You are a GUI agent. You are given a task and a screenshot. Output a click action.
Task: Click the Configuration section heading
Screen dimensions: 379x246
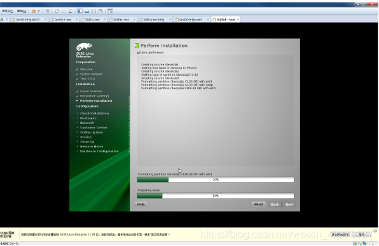87,106
